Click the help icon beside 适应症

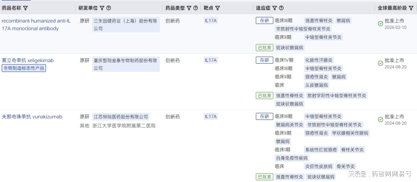(x=281, y=8)
